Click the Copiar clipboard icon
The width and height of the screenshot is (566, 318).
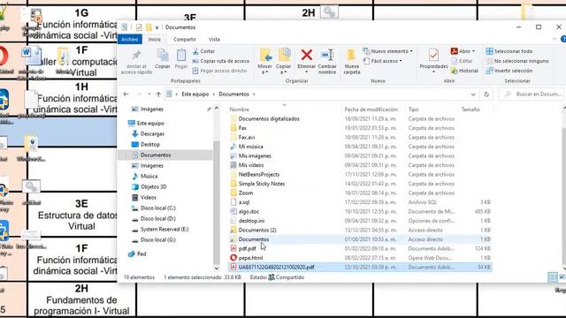click(163, 56)
